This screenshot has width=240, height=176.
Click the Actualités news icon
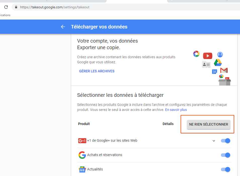click(x=82, y=169)
